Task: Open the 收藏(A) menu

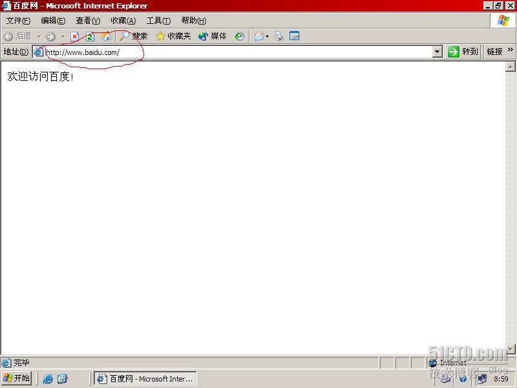Action: 123,21
